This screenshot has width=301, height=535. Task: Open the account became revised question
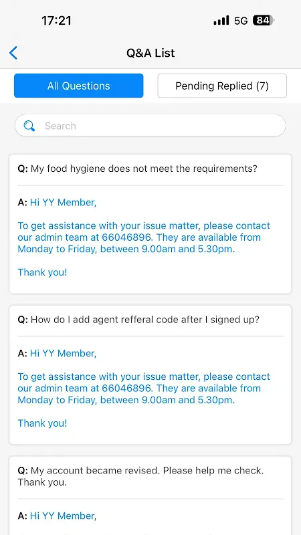point(140,476)
